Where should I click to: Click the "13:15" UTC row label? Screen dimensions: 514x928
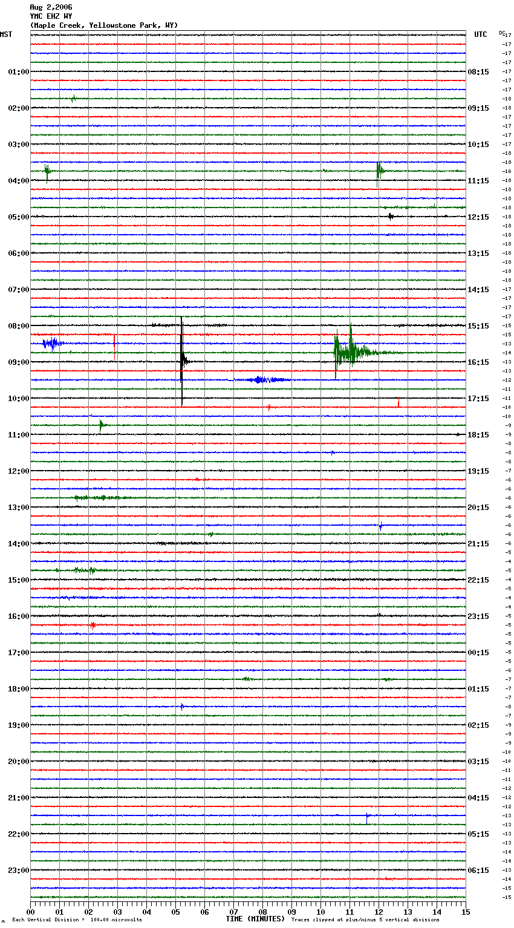[x=478, y=253]
